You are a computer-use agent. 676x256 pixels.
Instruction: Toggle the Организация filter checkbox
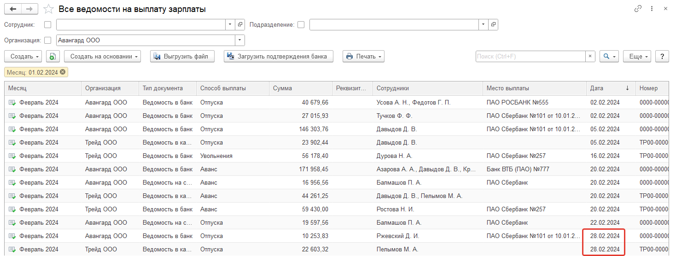(47, 41)
